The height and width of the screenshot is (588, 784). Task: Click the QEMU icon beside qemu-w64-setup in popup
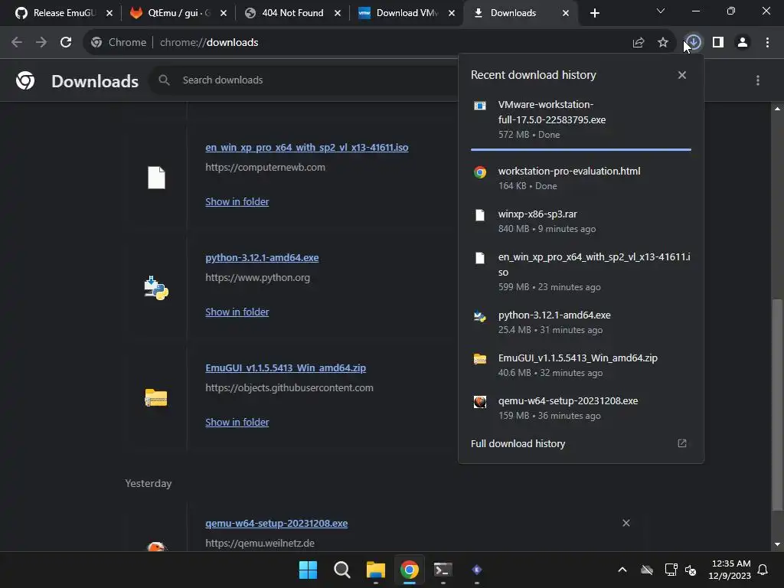click(x=480, y=402)
